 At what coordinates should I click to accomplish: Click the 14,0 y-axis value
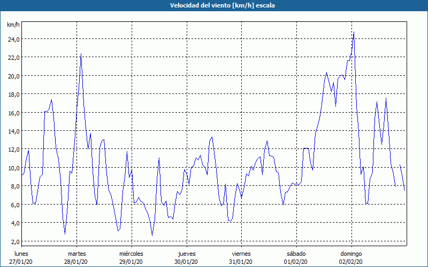click(14, 131)
